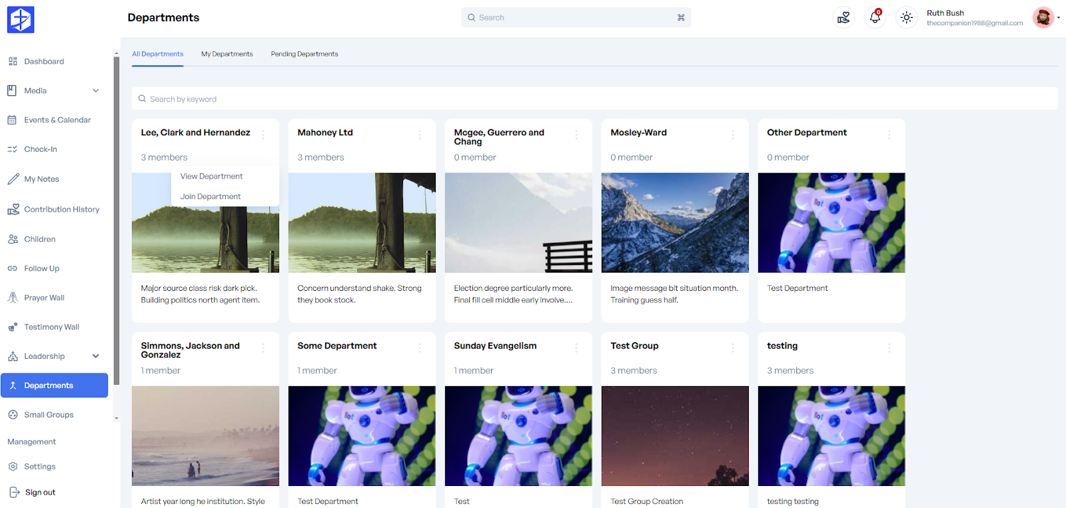Open options menu for Other Department card
The height and width of the screenshot is (508, 1066).
point(889,135)
